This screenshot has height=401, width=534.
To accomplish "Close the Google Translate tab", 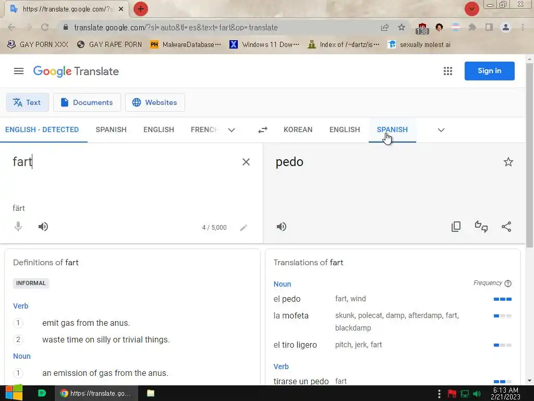I will 121,9.
